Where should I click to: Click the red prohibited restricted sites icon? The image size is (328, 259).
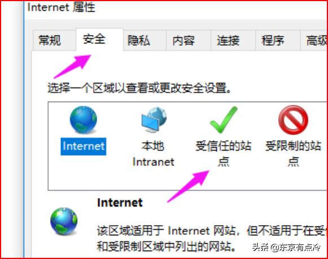tap(293, 120)
